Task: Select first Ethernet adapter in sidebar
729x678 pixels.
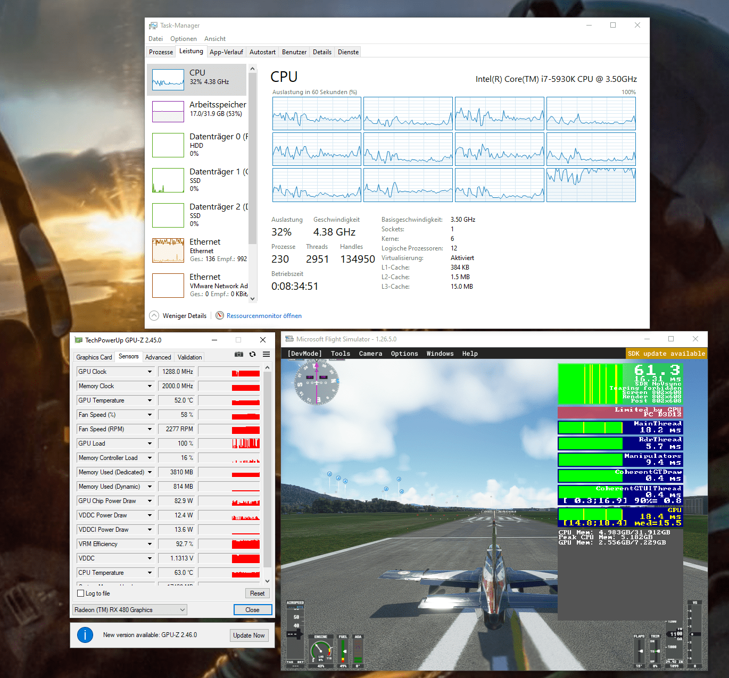Action: tap(197, 250)
